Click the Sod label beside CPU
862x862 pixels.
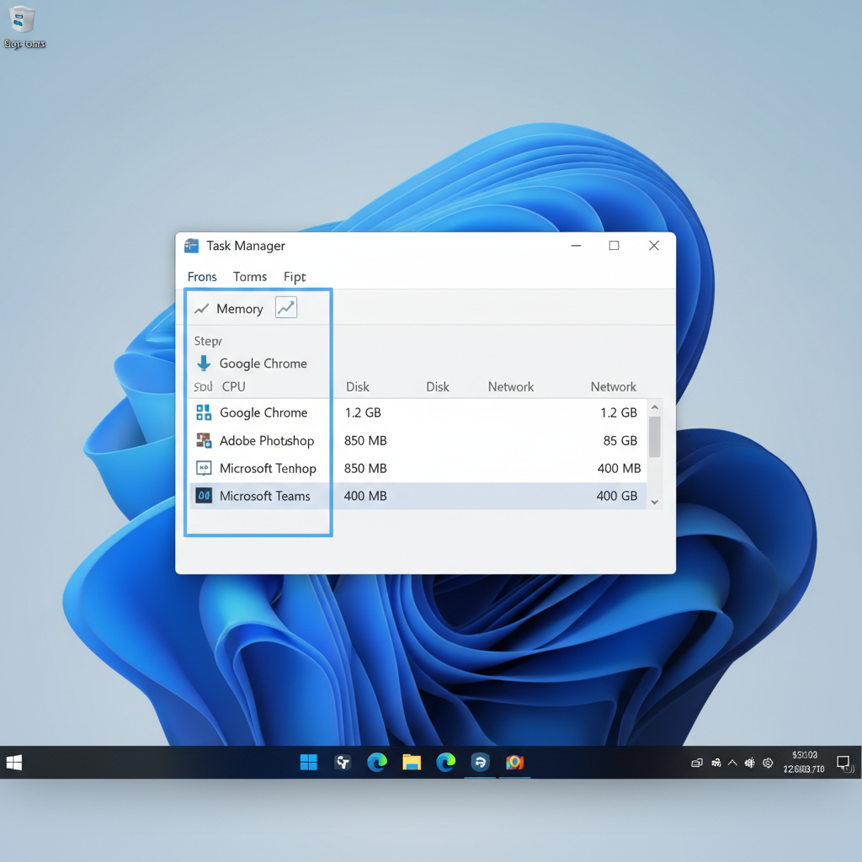point(203,387)
